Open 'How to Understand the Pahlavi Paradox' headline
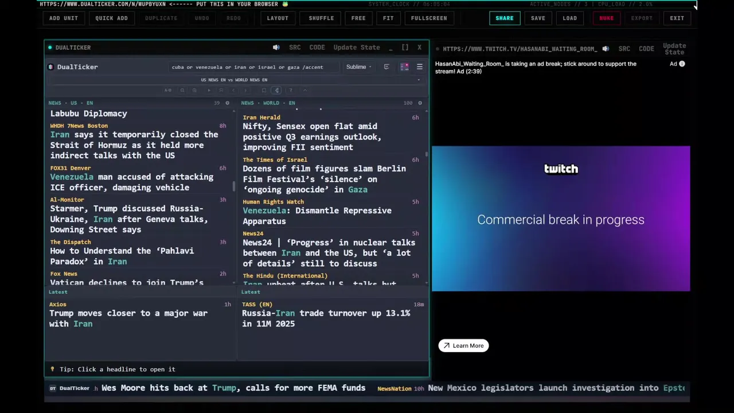 click(122, 256)
